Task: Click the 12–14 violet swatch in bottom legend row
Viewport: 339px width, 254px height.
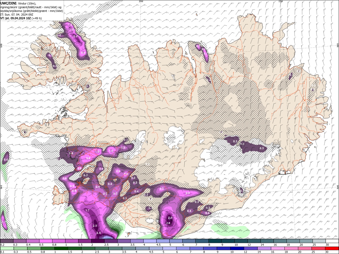Action: pos(251,248)
